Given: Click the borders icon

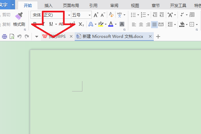Looking at the screenshot, I should click(x=192, y=24).
